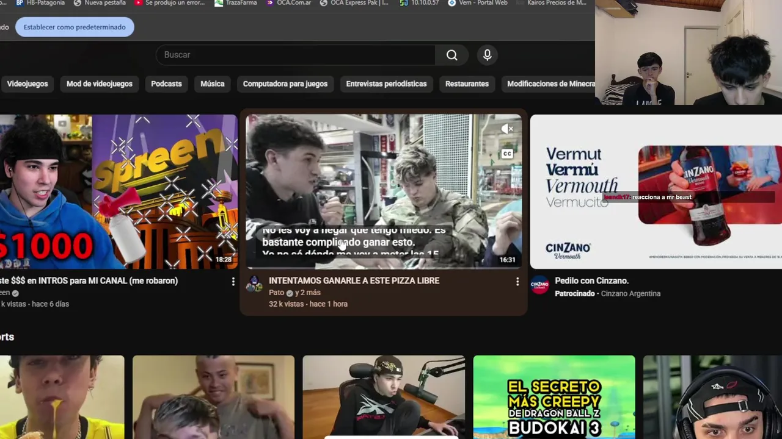Select the Videojuegos filter chip
Screen dimensions: 782x439
pos(27,84)
